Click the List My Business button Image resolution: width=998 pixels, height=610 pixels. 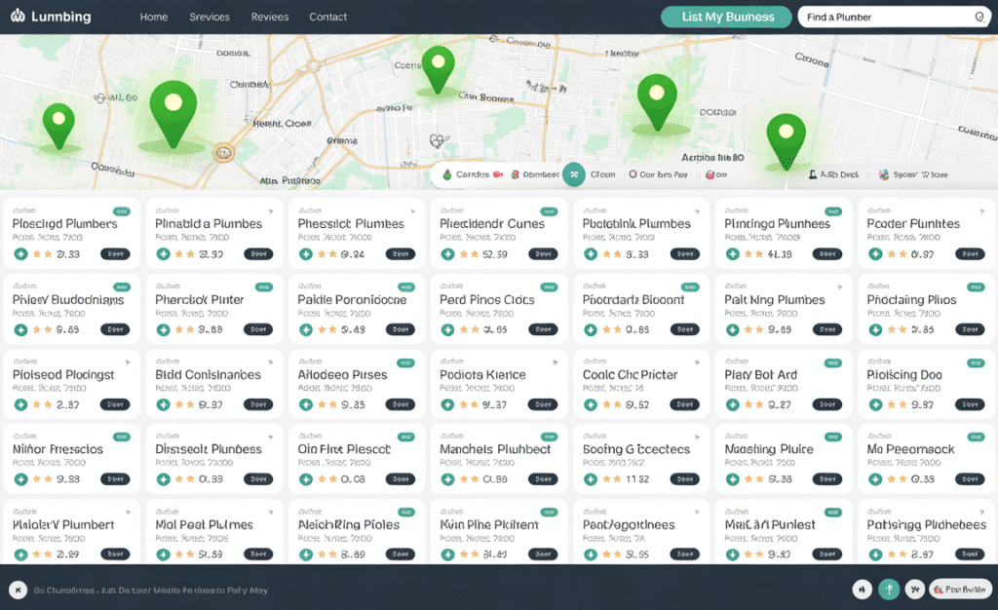click(725, 17)
